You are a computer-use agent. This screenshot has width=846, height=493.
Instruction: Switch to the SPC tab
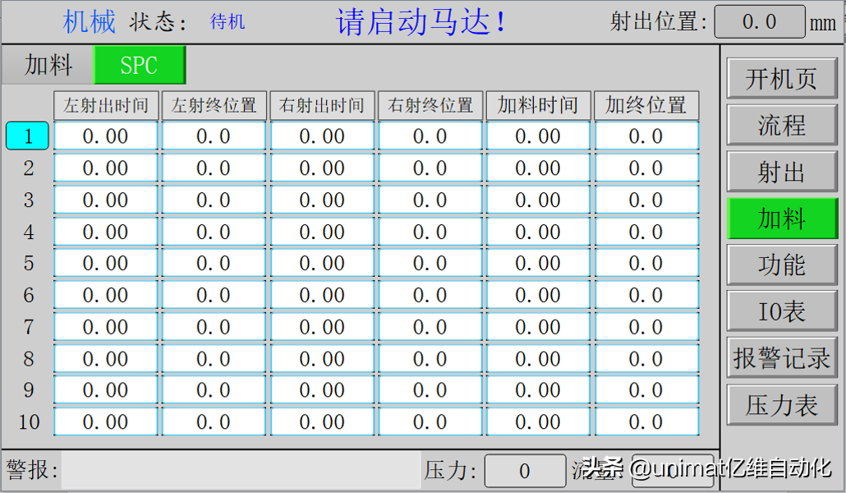click(140, 65)
